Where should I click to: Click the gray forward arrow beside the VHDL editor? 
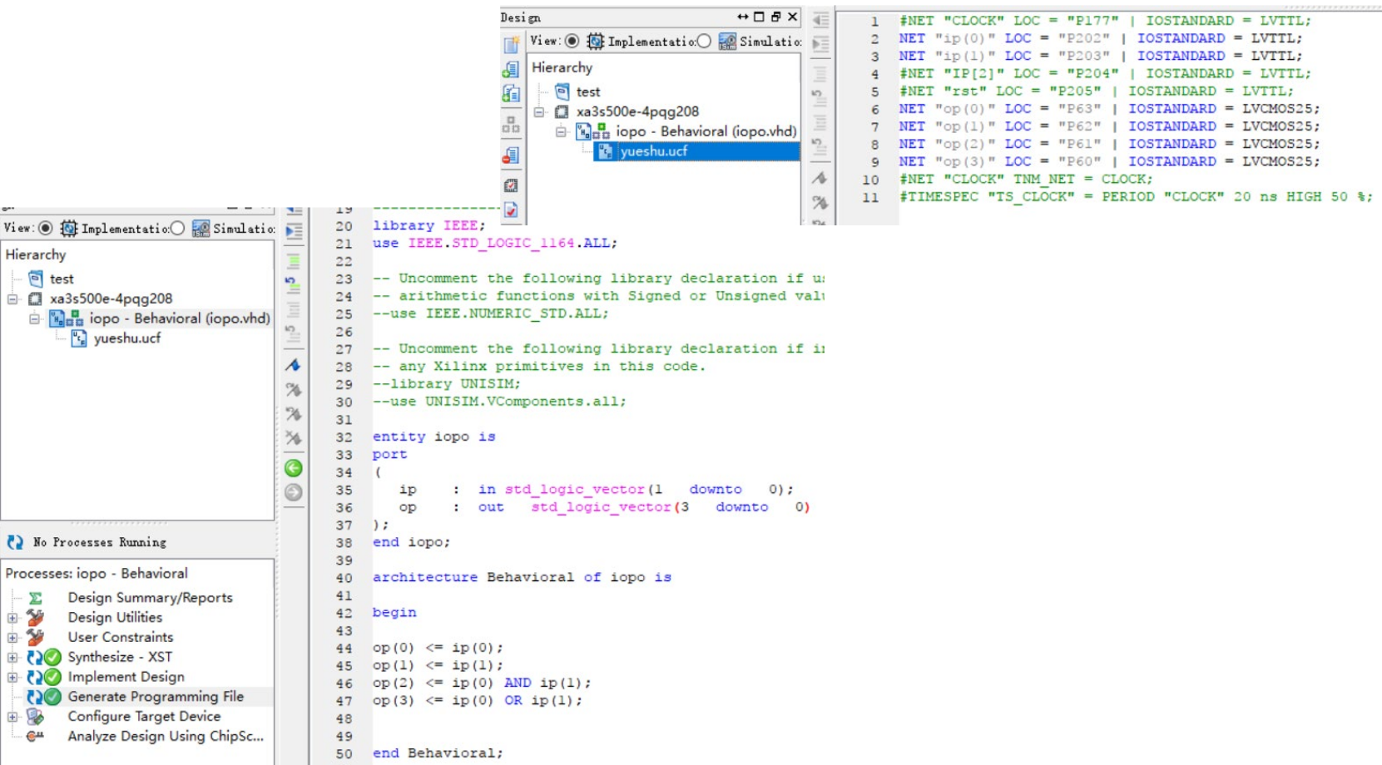point(294,492)
